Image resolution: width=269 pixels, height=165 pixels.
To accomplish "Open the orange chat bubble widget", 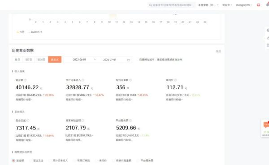I will point(266,125).
